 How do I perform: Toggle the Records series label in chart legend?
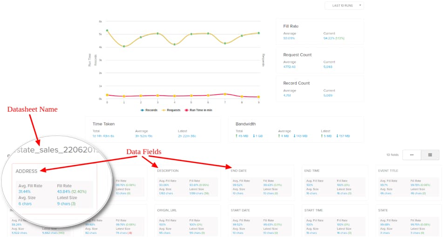[151, 110]
